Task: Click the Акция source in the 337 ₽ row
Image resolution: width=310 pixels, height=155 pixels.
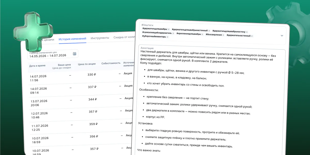Action: tap(128, 86)
